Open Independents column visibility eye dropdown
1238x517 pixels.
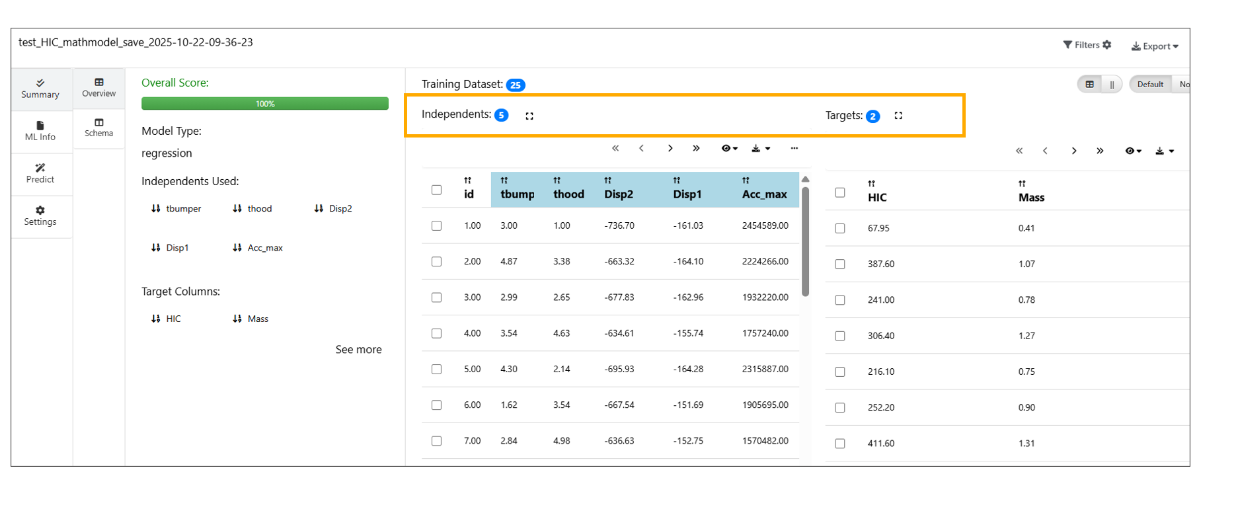coord(729,148)
